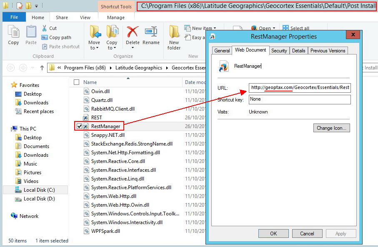Expand arrow after Program Files (x86) breadcrumb
378x247 pixels.
pos(111,68)
